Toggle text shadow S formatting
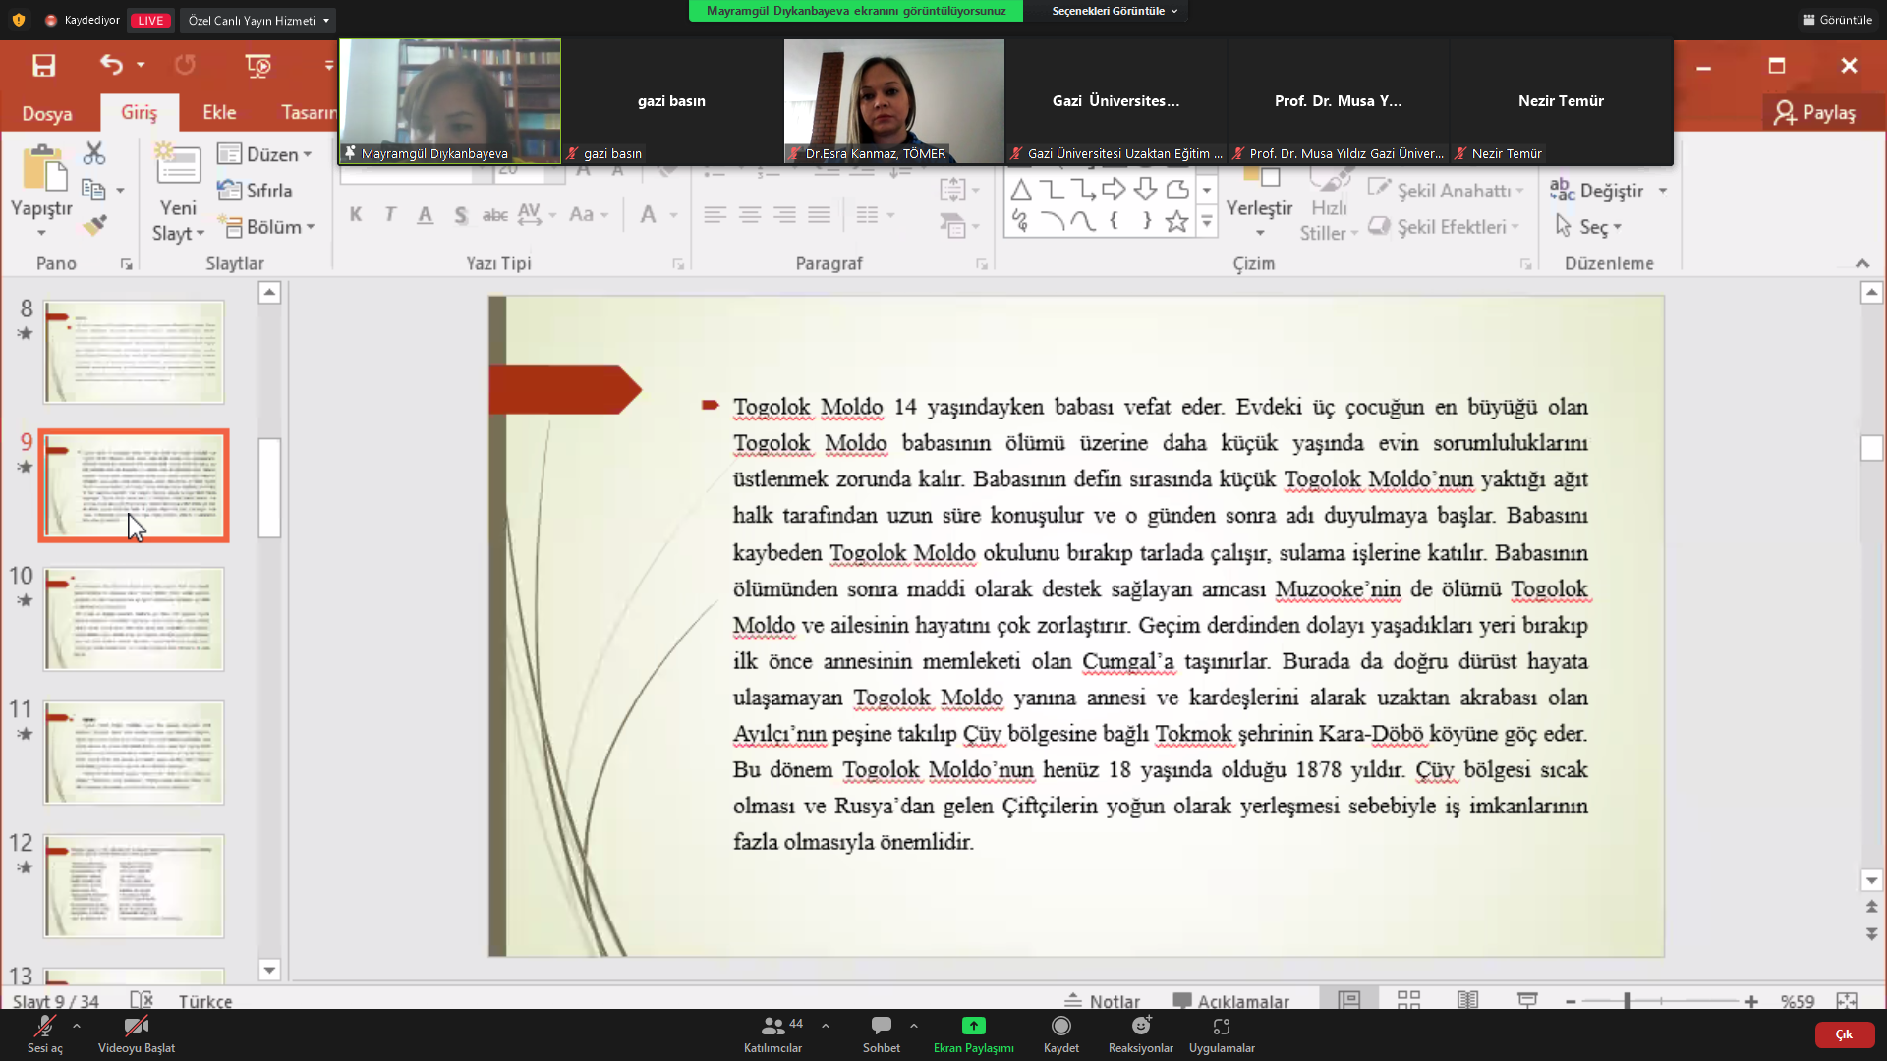Viewport: 1887px width, 1061px height. tap(460, 214)
